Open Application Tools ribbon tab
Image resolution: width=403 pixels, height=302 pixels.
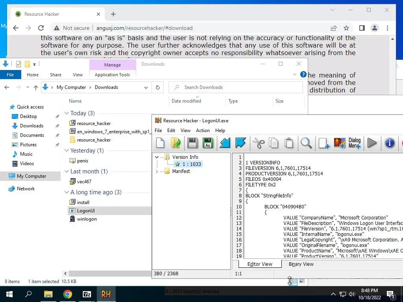(x=112, y=75)
